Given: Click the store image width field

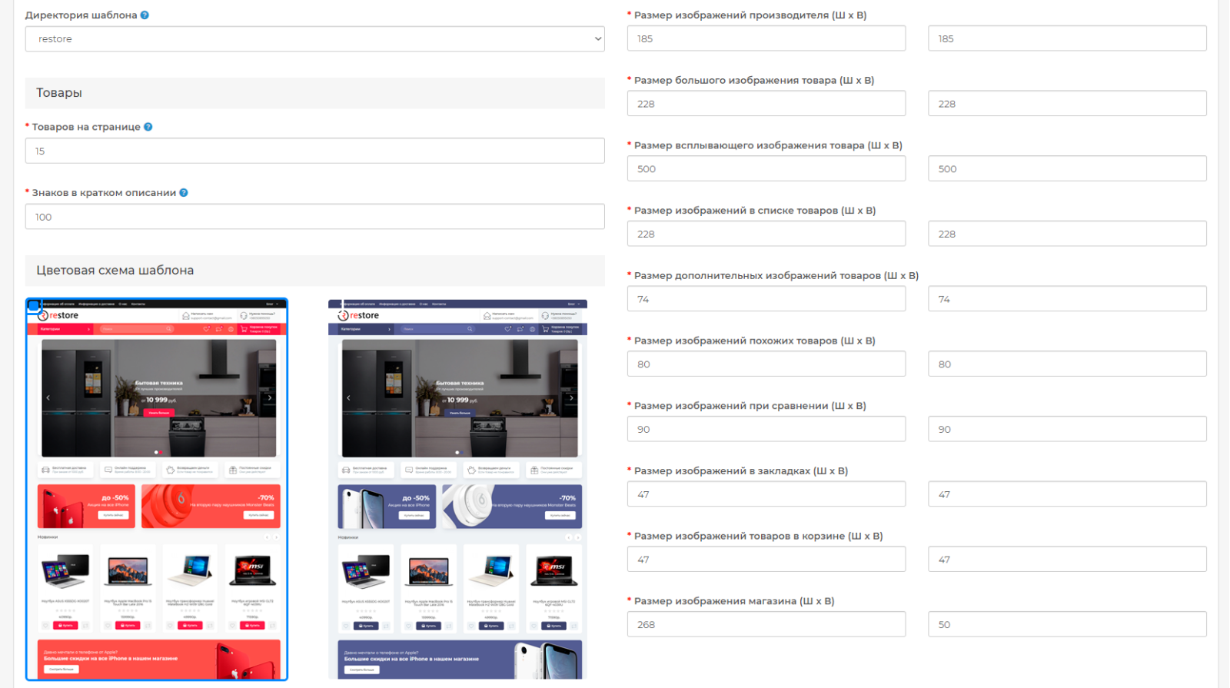Looking at the screenshot, I should click(x=766, y=624).
